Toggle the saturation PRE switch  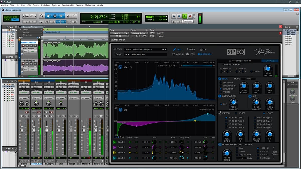coord(221,104)
